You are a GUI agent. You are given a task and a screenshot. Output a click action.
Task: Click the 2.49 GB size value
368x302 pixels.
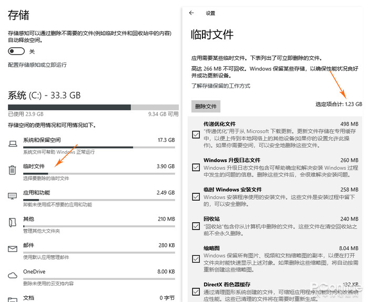[x=166, y=193]
